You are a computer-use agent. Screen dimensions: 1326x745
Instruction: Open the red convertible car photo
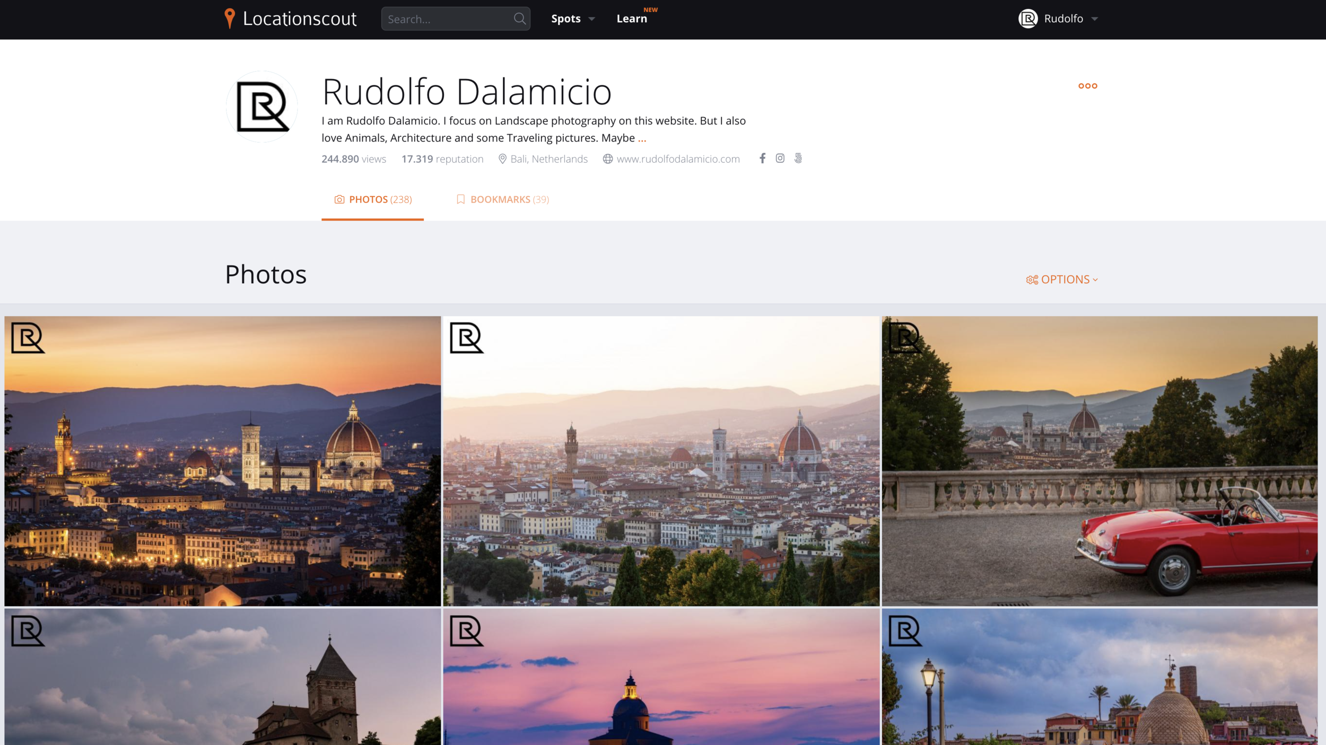coord(1099,461)
